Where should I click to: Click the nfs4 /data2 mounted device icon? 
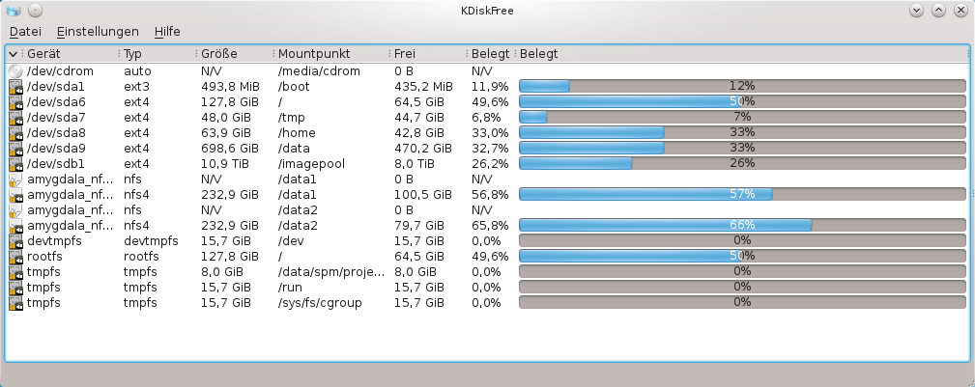(x=15, y=226)
